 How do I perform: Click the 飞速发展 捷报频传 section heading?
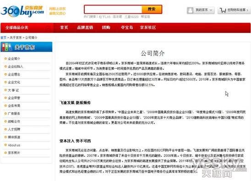[x=75, y=103]
